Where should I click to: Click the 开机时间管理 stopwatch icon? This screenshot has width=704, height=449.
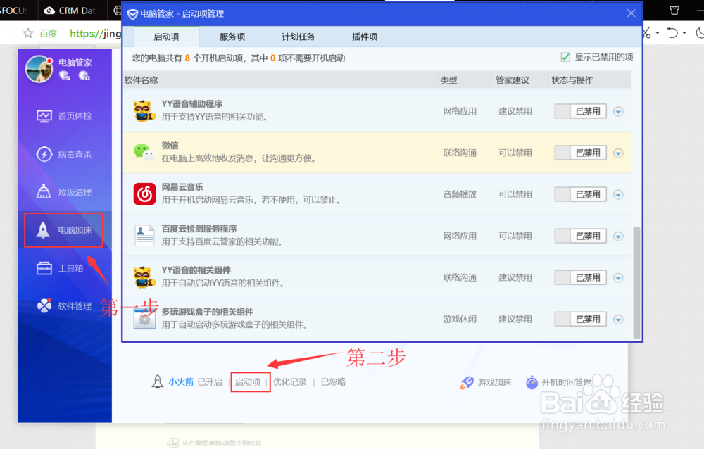coord(532,382)
